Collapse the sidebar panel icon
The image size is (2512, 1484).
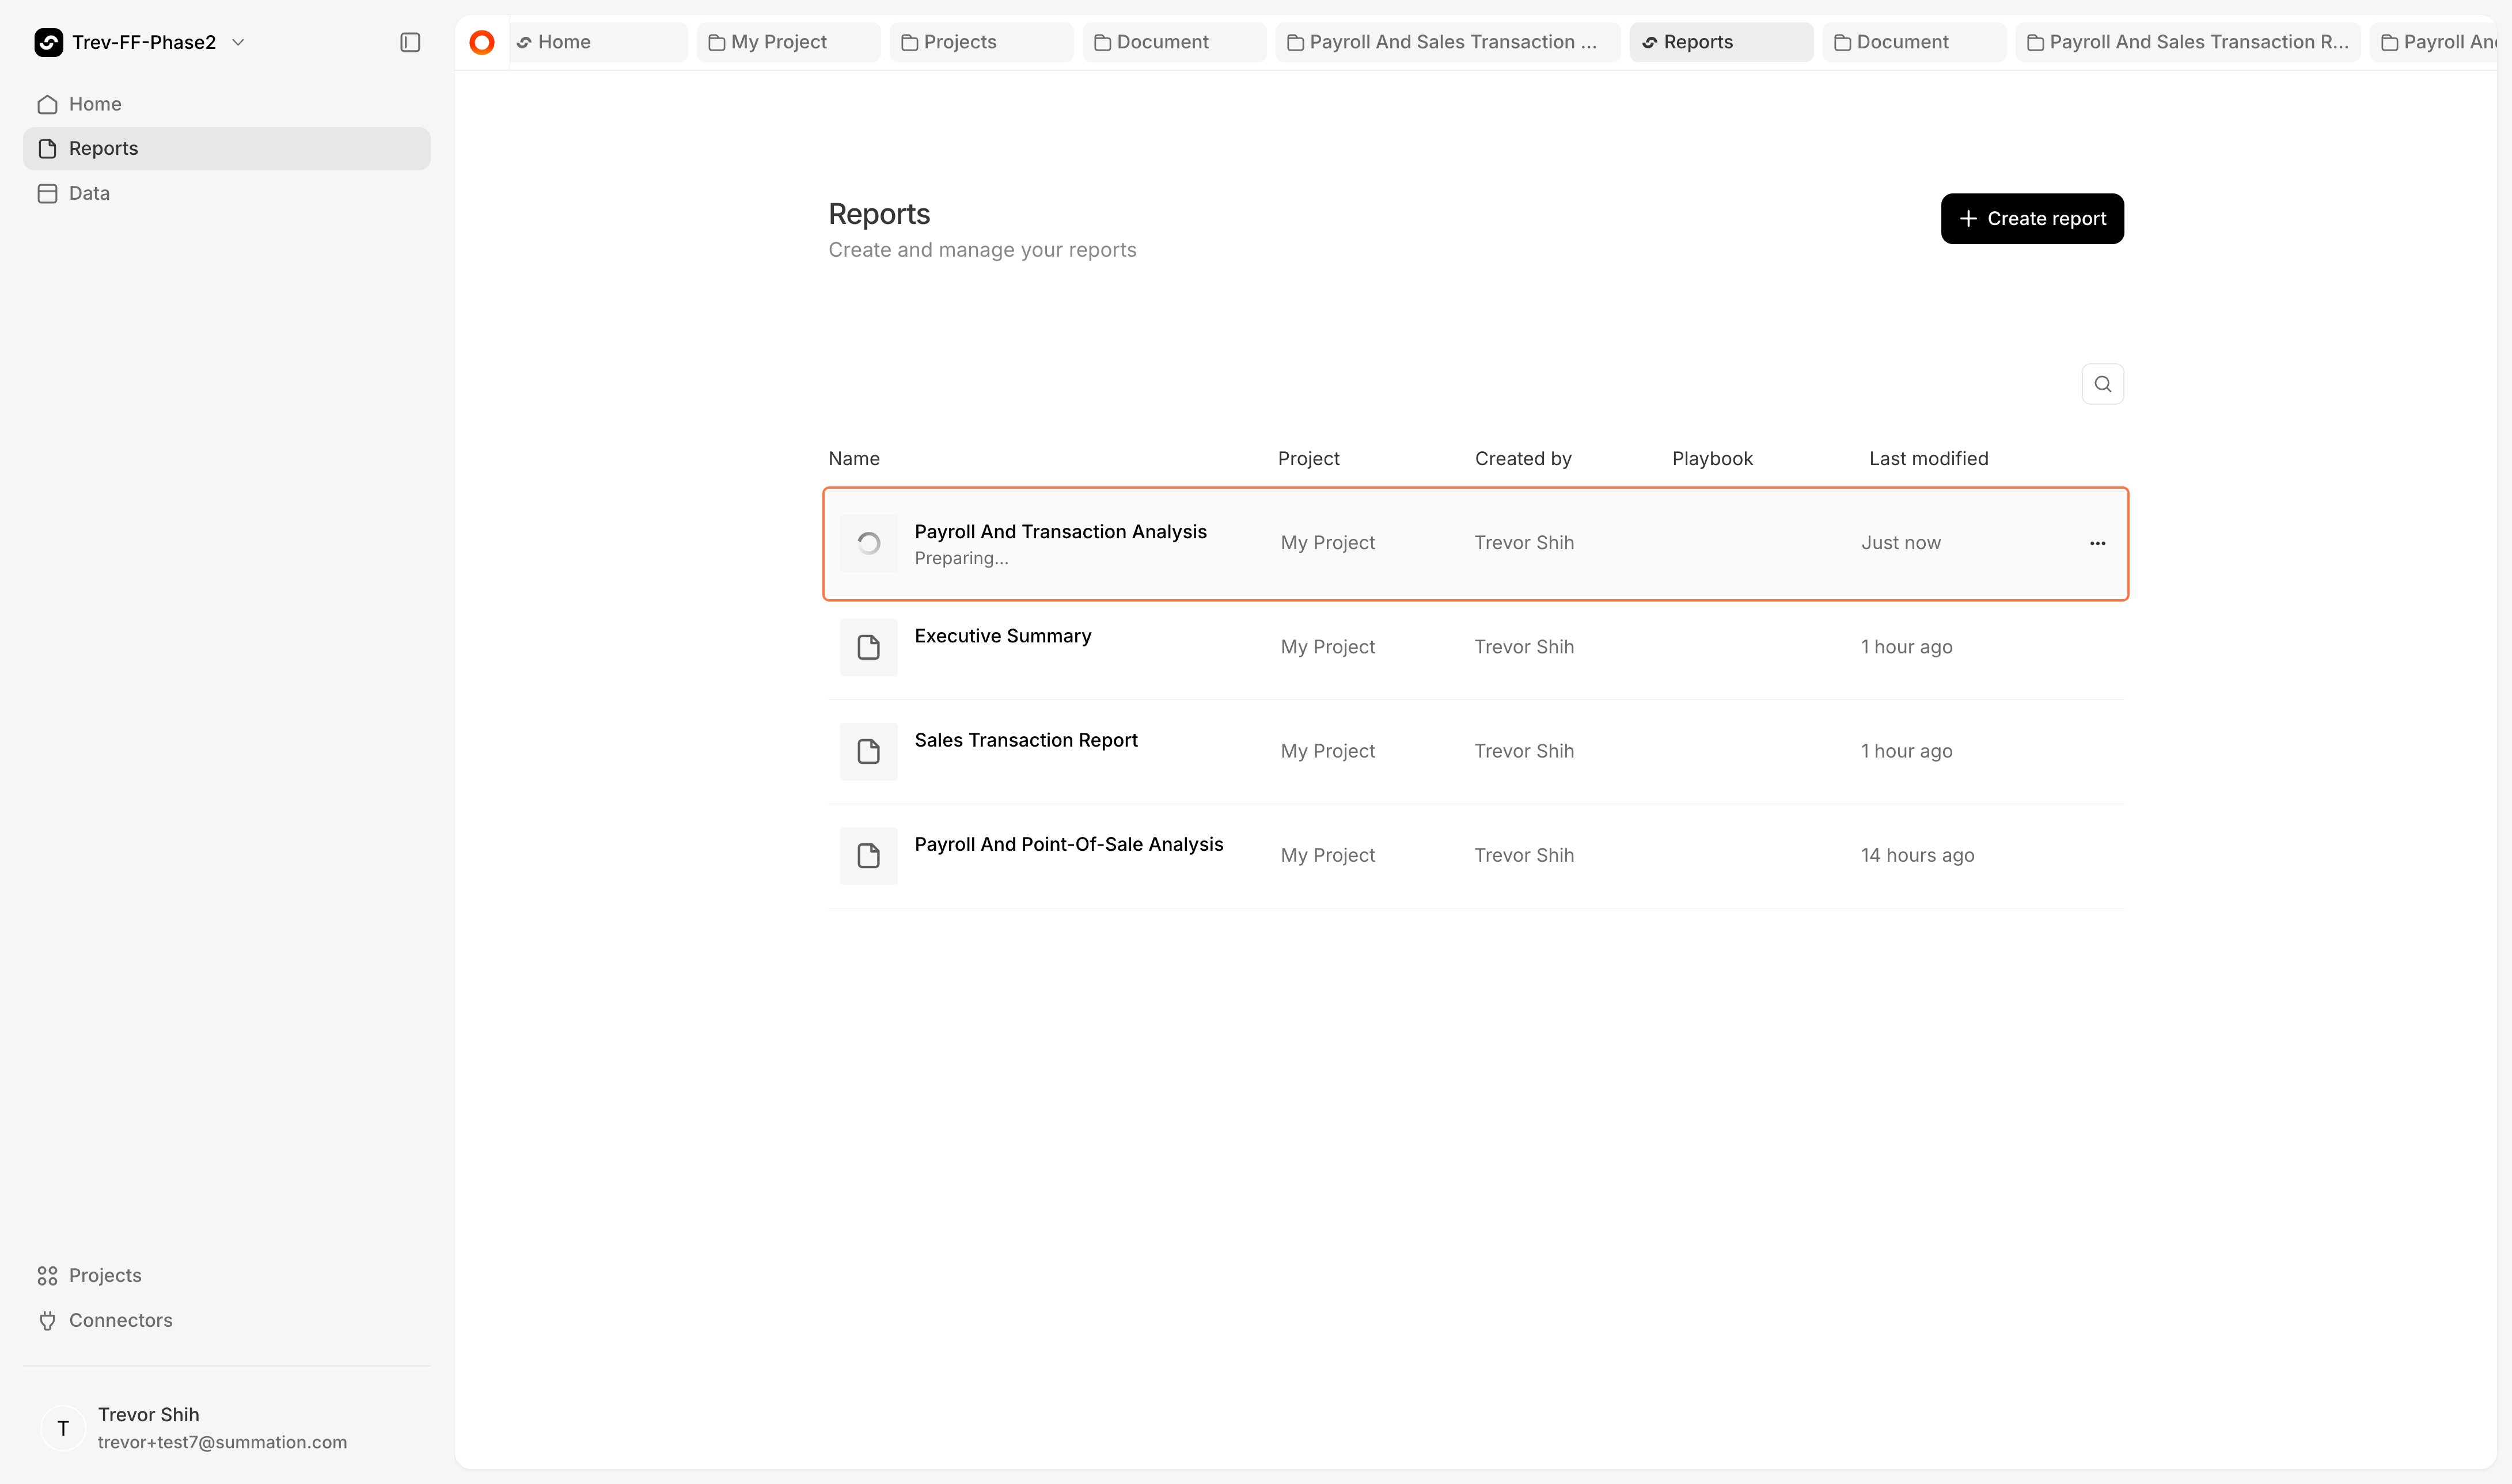point(410,42)
